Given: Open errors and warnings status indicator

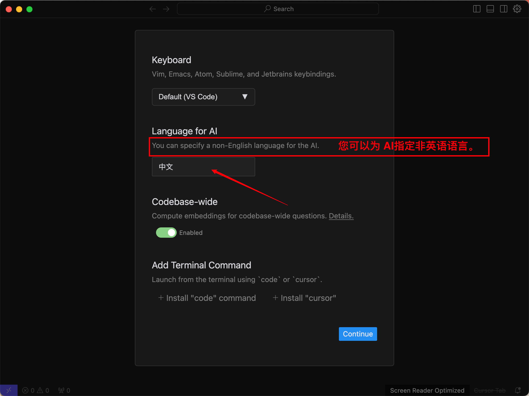Looking at the screenshot, I should (36, 390).
